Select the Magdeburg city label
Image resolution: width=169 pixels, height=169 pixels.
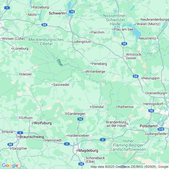[x=88, y=150]
